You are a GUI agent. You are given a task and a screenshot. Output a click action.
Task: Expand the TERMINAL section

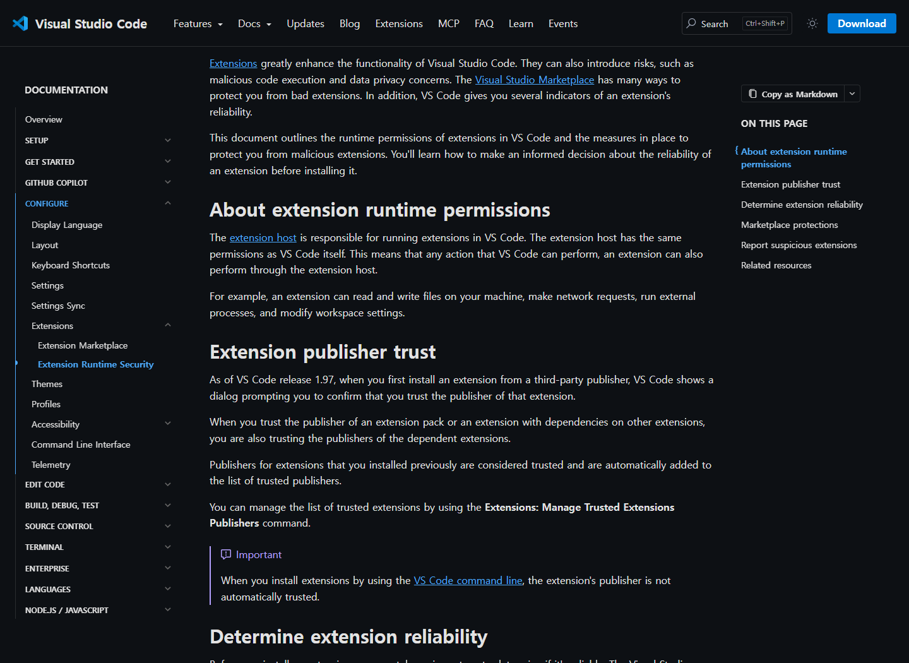(168, 547)
